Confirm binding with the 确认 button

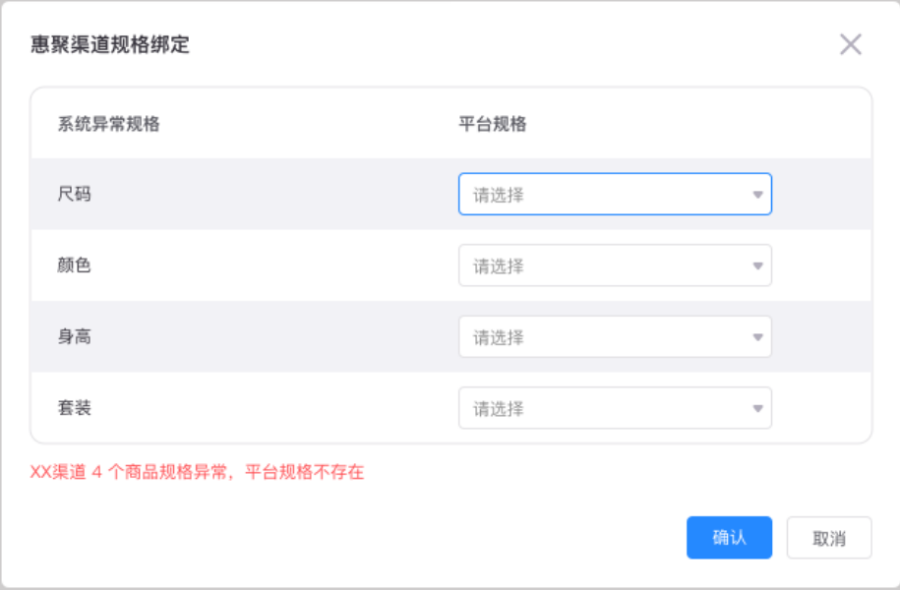point(729,537)
